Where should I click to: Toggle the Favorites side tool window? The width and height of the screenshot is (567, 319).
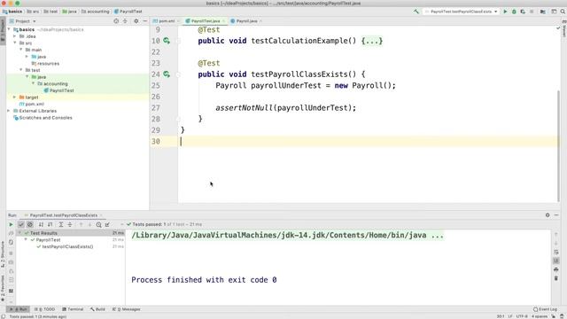[x=3, y=288]
